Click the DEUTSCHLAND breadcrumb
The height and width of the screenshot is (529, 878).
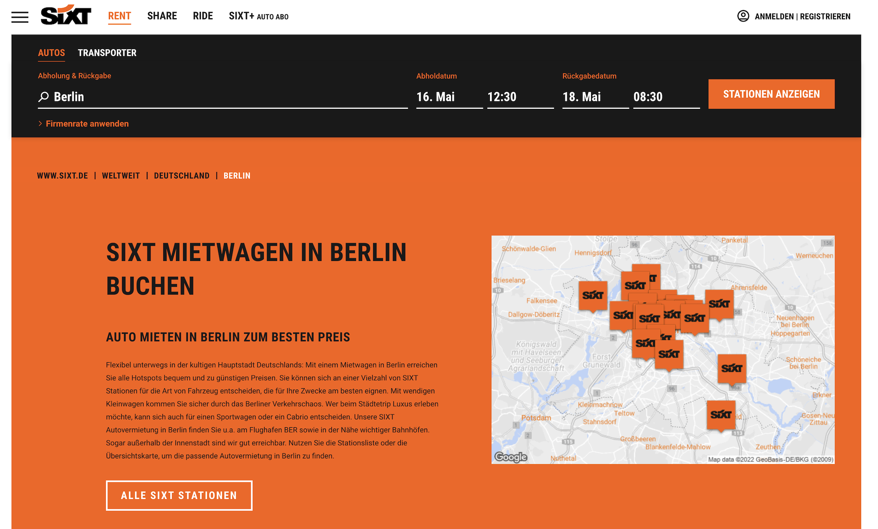182,176
